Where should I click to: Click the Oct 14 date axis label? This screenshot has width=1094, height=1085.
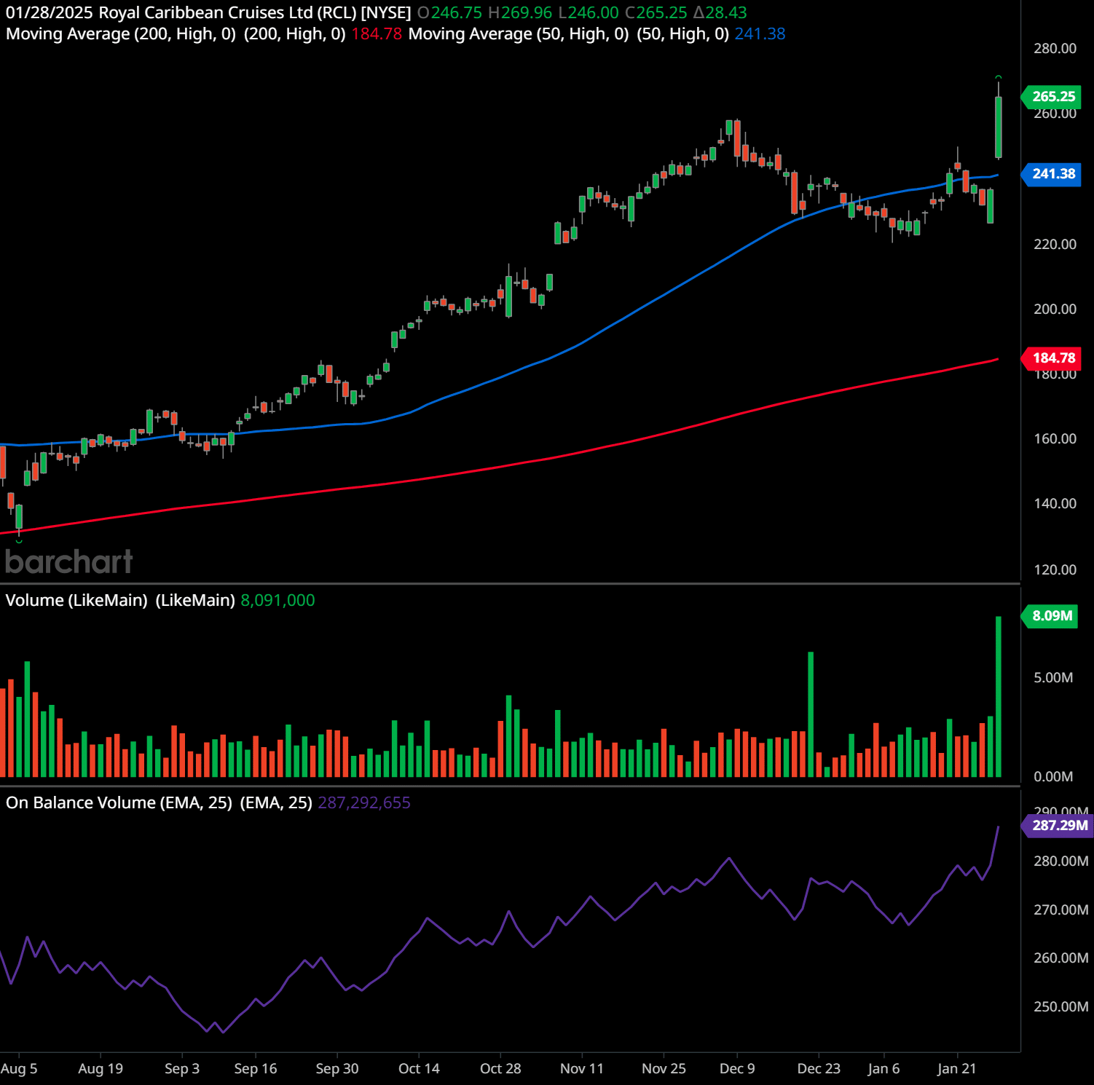(419, 1069)
